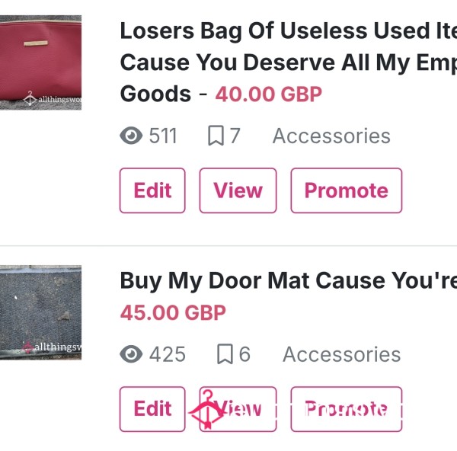Edit the Door Mat listing
457x451 pixels.
point(152,409)
